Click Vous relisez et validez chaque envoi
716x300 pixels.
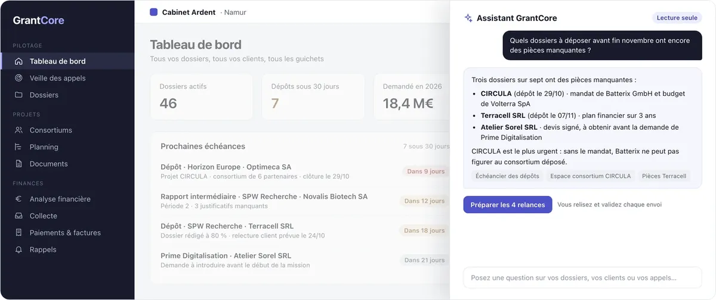pyautogui.click(x=609, y=205)
